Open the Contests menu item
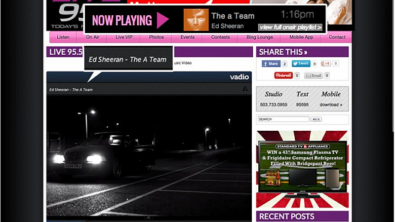The width and height of the screenshot is (395, 222). pos(220,37)
